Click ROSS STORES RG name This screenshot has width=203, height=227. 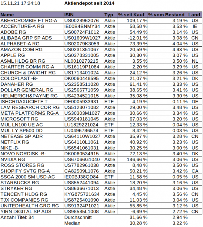pyautogui.click(x=32, y=165)
